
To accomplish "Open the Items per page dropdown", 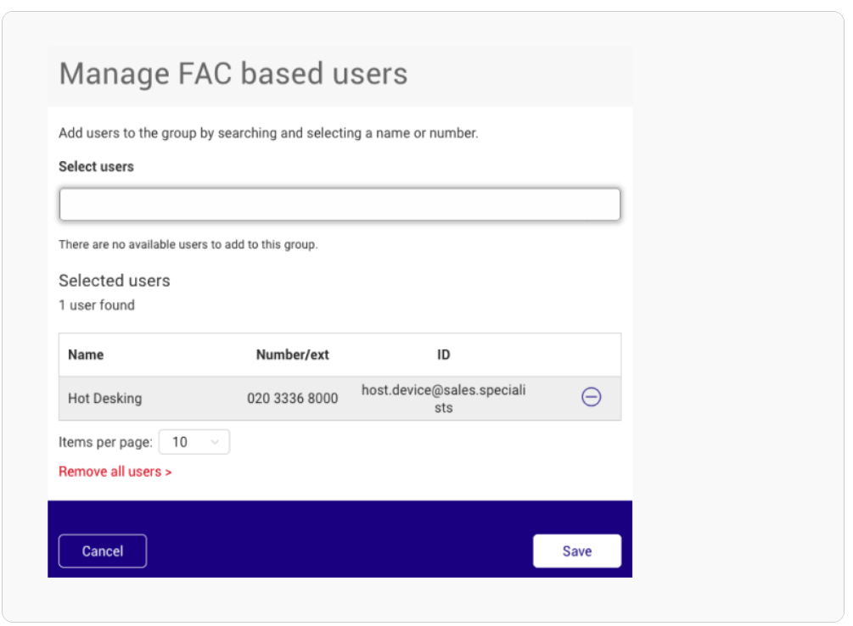I will 194,442.
